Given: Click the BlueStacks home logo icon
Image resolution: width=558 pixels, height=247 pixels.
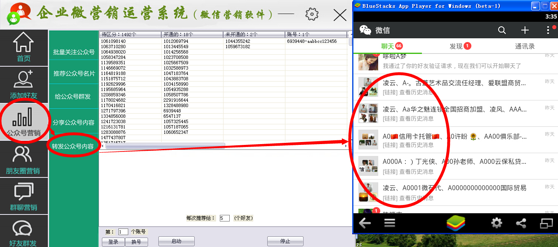Looking at the screenshot, I should click(455, 223).
